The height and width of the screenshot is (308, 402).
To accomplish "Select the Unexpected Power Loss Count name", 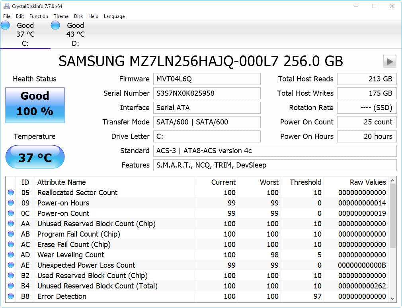I will [86, 265].
